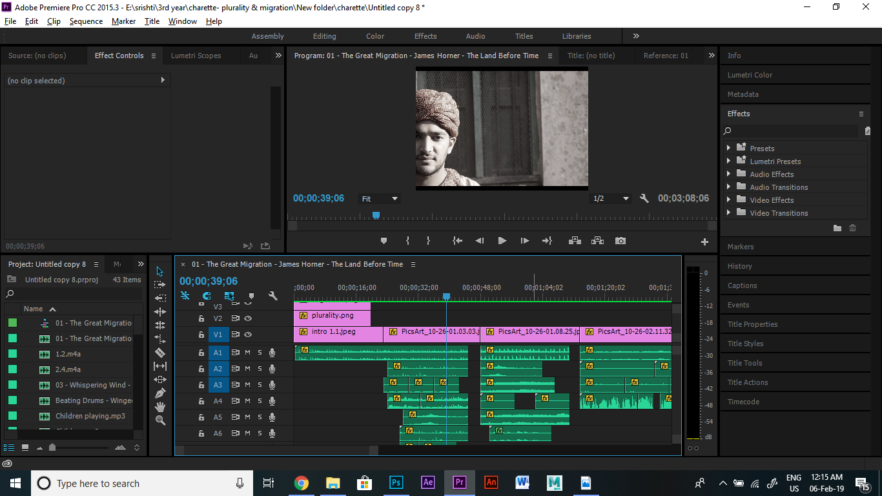Enable voice-over record on A4

click(x=272, y=401)
